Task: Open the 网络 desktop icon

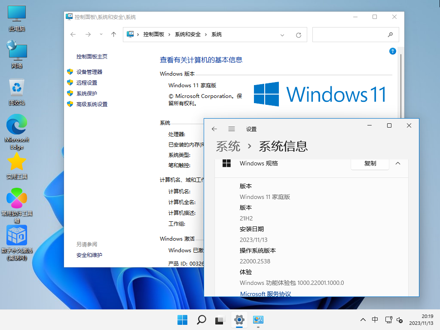Action: 17,55
